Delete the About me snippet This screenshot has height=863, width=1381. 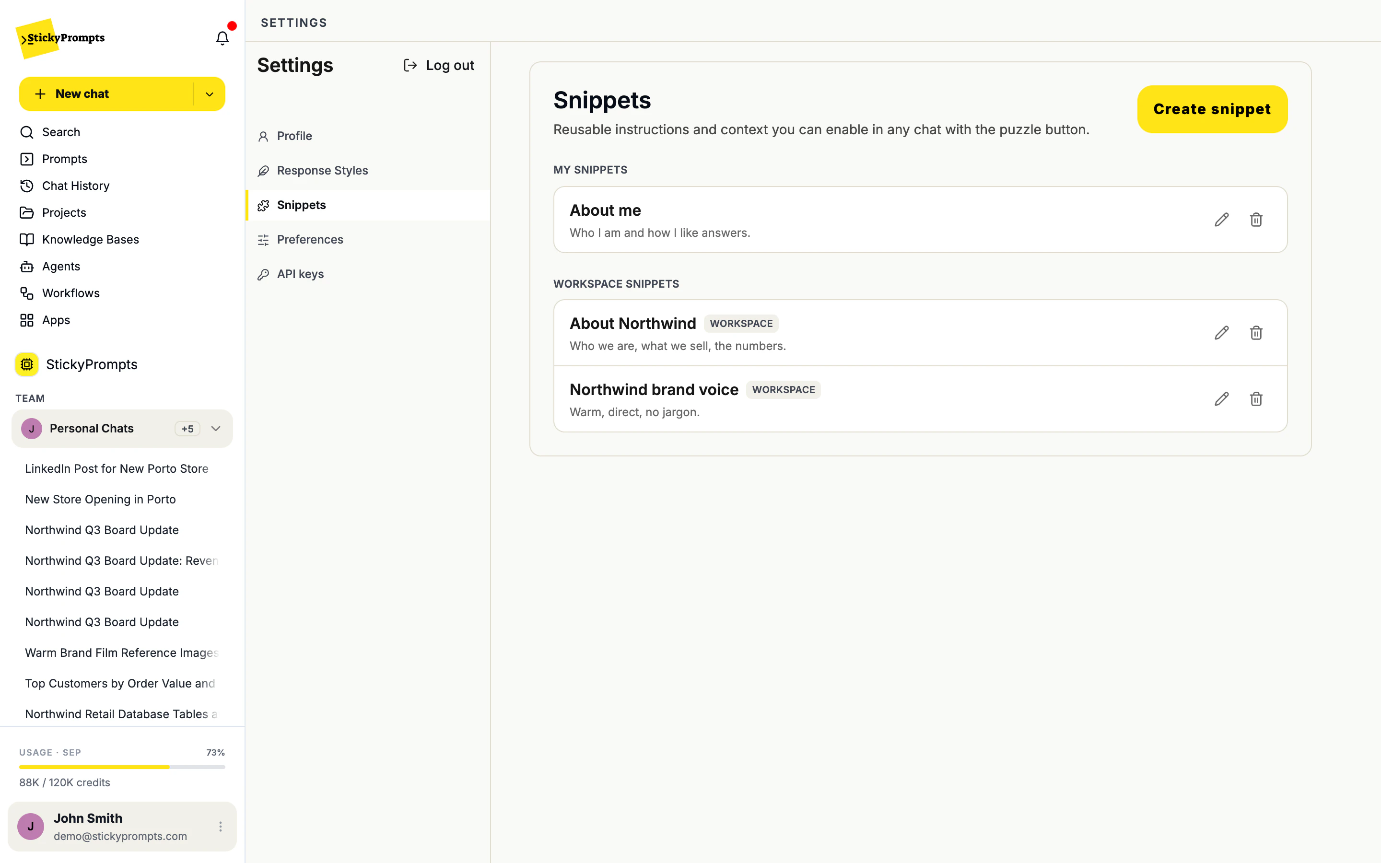(1256, 220)
